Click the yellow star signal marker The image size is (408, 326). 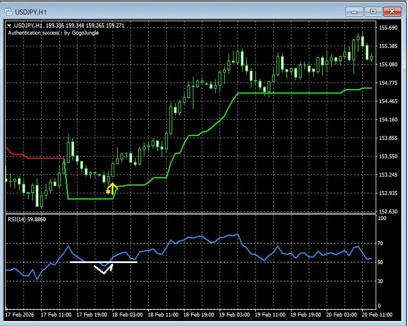108,192
